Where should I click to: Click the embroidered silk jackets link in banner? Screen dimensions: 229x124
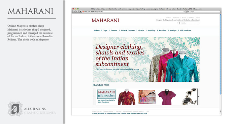(117, 69)
